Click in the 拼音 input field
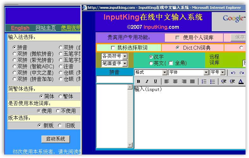 tap(114, 79)
